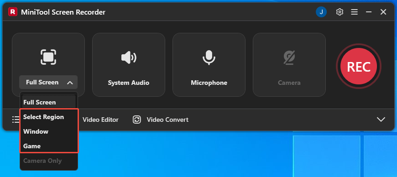Viewport: 397px width, 177px height.
Task: Toggle Microphone recording
Action: [x=209, y=65]
